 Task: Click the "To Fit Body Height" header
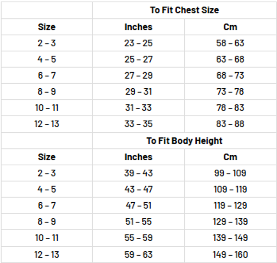click(184, 141)
